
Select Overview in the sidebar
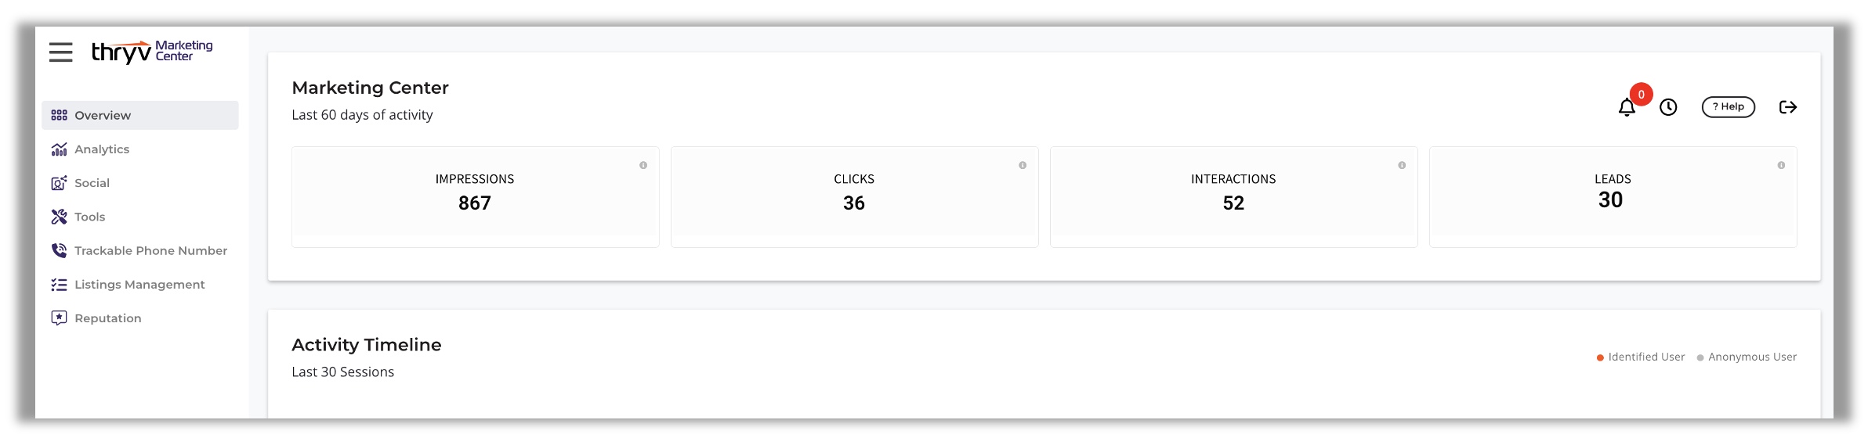[103, 116]
